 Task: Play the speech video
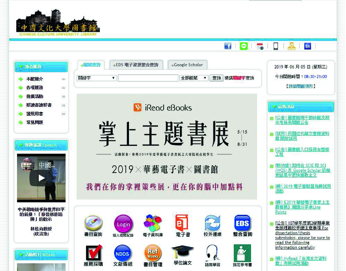click(x=41, y=178)
